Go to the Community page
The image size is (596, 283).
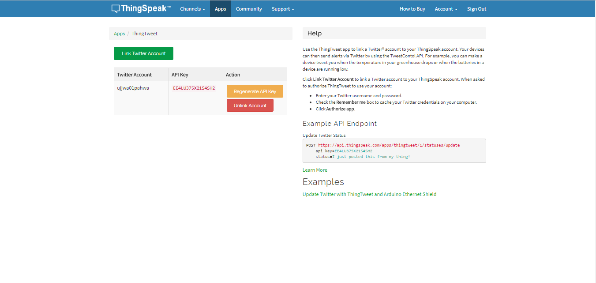(249, 9)
